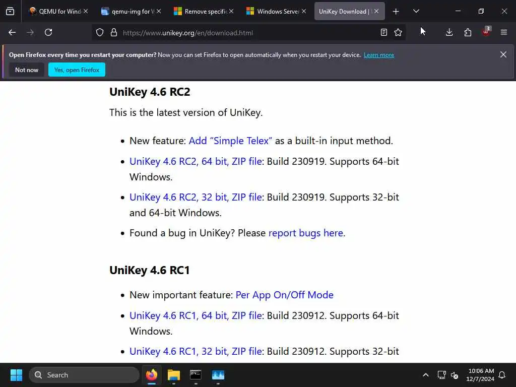Close the QEMU for Windows tab
Viewport: 516px width, 387px height.
[x=86, y=11]
